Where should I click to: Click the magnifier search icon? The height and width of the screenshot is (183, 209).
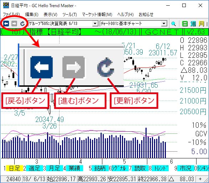click(173, 24)
